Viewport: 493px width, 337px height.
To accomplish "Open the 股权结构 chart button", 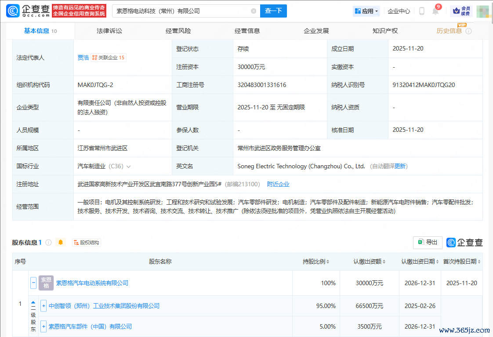I will (87, 243).
